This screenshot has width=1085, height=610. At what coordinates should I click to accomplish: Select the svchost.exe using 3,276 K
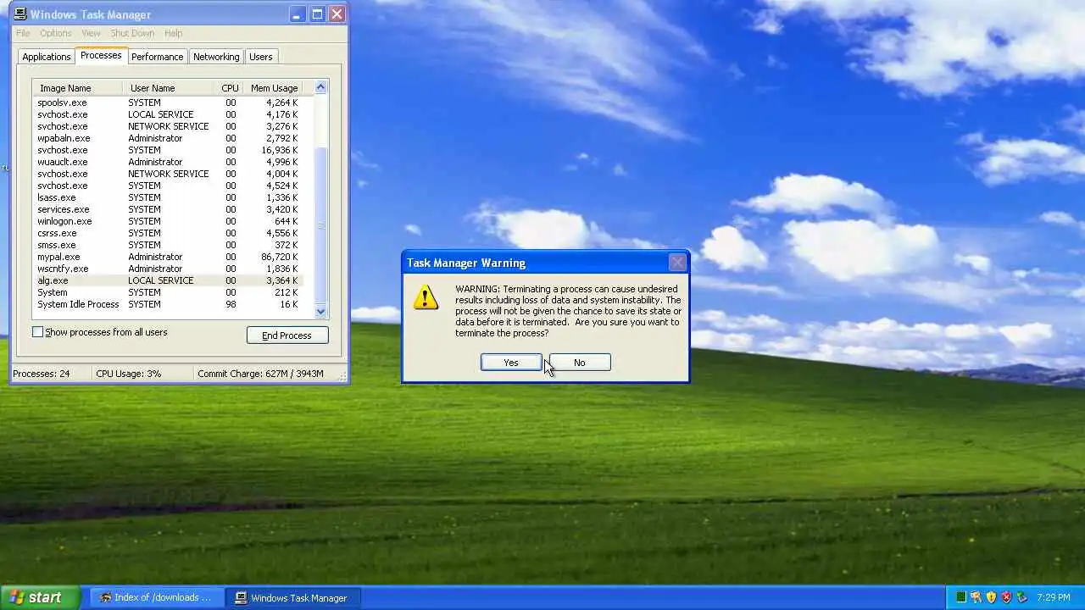coord(168,126)
